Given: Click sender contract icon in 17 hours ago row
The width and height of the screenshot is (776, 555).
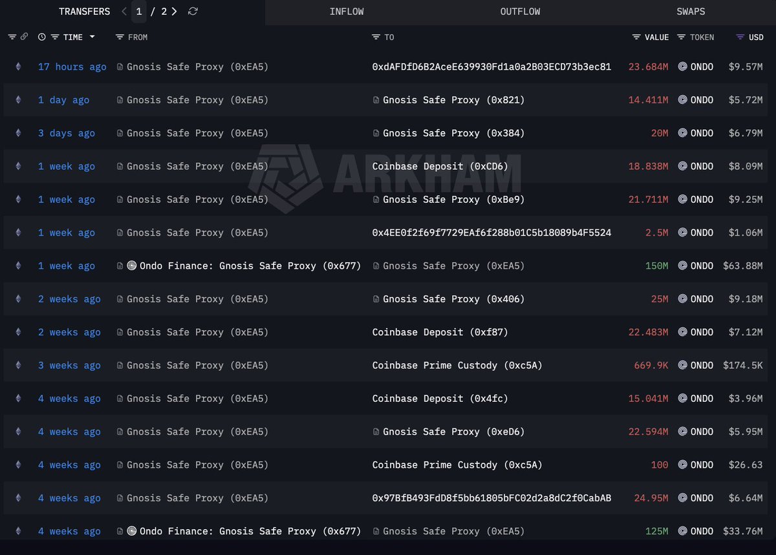Looking at the screenshot, I should click(120, 67).
